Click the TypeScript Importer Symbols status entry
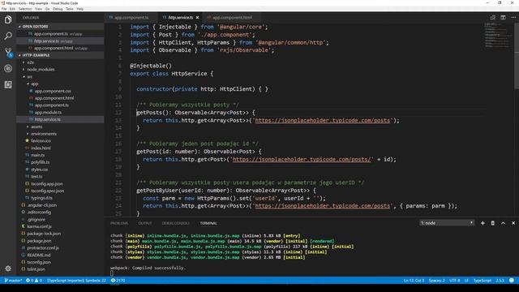Screen dimensions: 519x292 76,281
